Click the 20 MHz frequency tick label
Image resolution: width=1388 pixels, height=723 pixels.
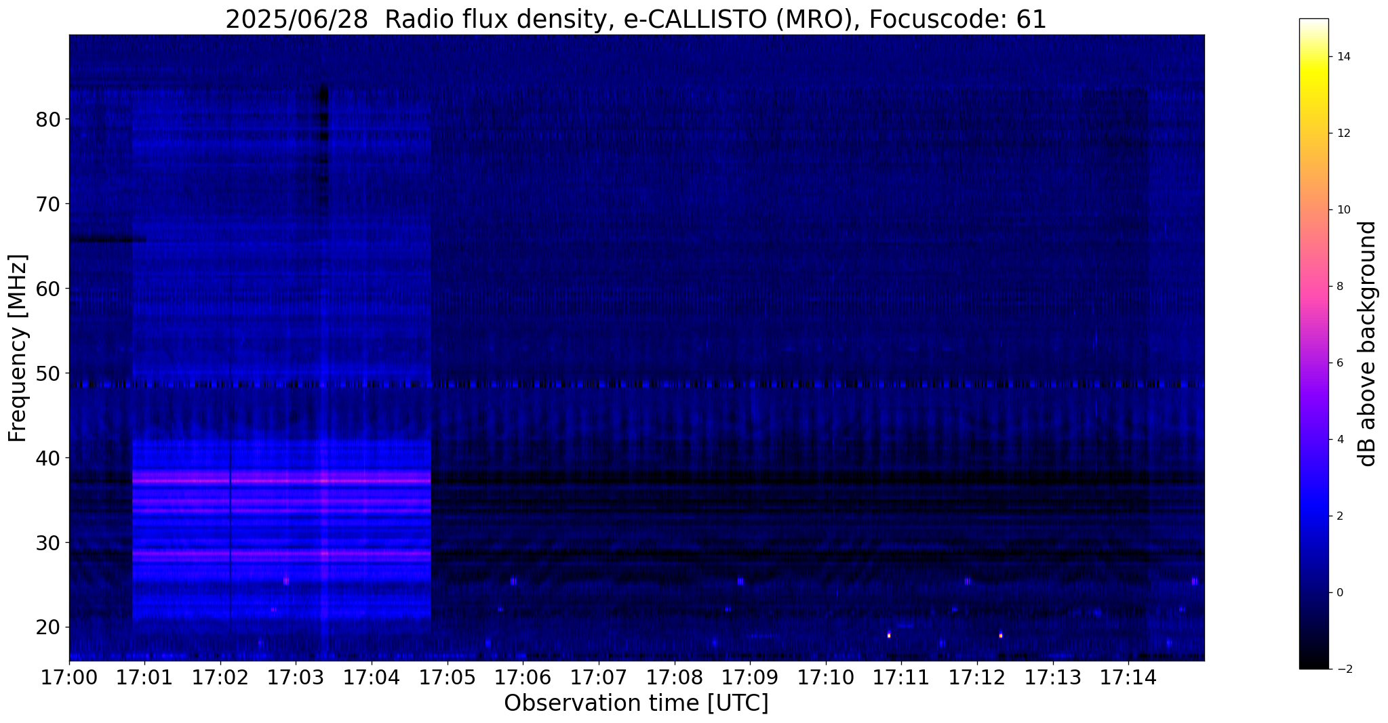pyautogui.click(x=48, y=627)
